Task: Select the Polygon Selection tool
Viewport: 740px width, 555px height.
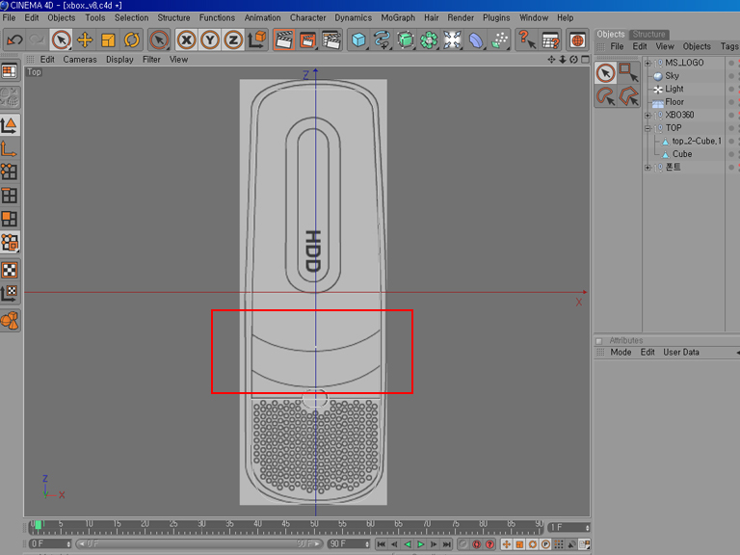Action: (628, 96)
